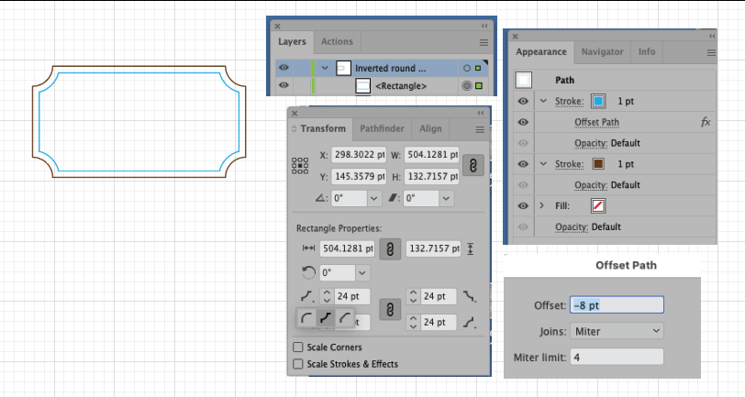The width and height of the screenshot is (745, 397).
Task: Switch to the Info tab
Action: (647, 52)
